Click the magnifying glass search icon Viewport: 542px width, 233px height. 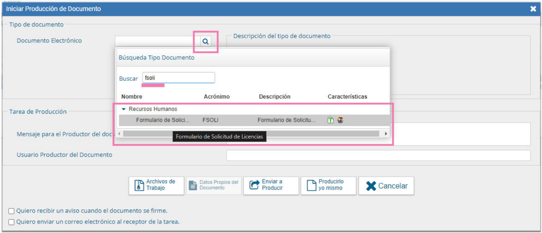point(205,42)
